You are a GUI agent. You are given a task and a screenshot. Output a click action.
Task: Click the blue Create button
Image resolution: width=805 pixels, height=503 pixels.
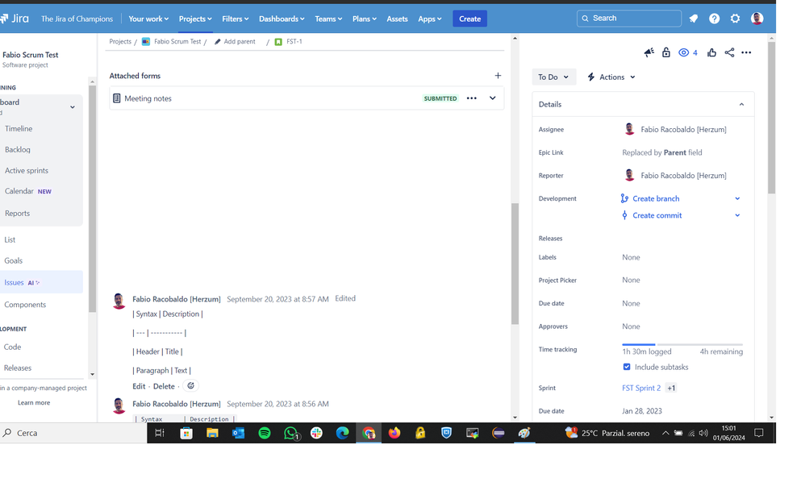tap(469, 19)
